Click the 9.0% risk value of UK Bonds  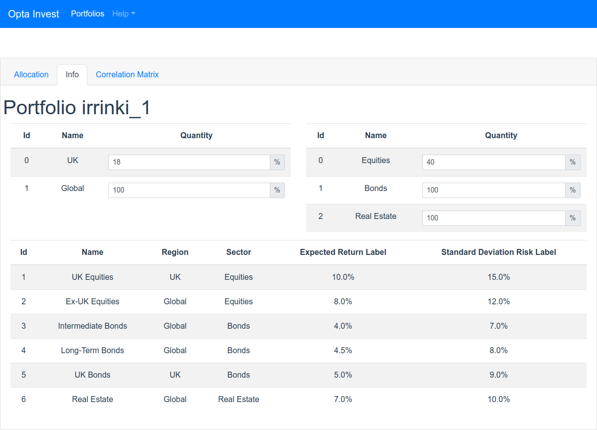[x=499, y=375]
